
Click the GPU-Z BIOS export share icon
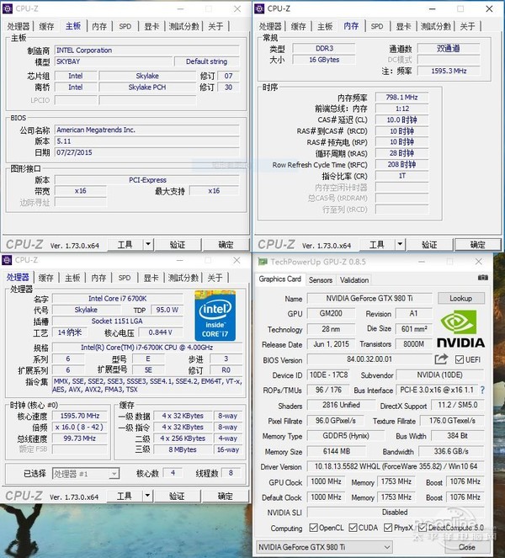441,359
